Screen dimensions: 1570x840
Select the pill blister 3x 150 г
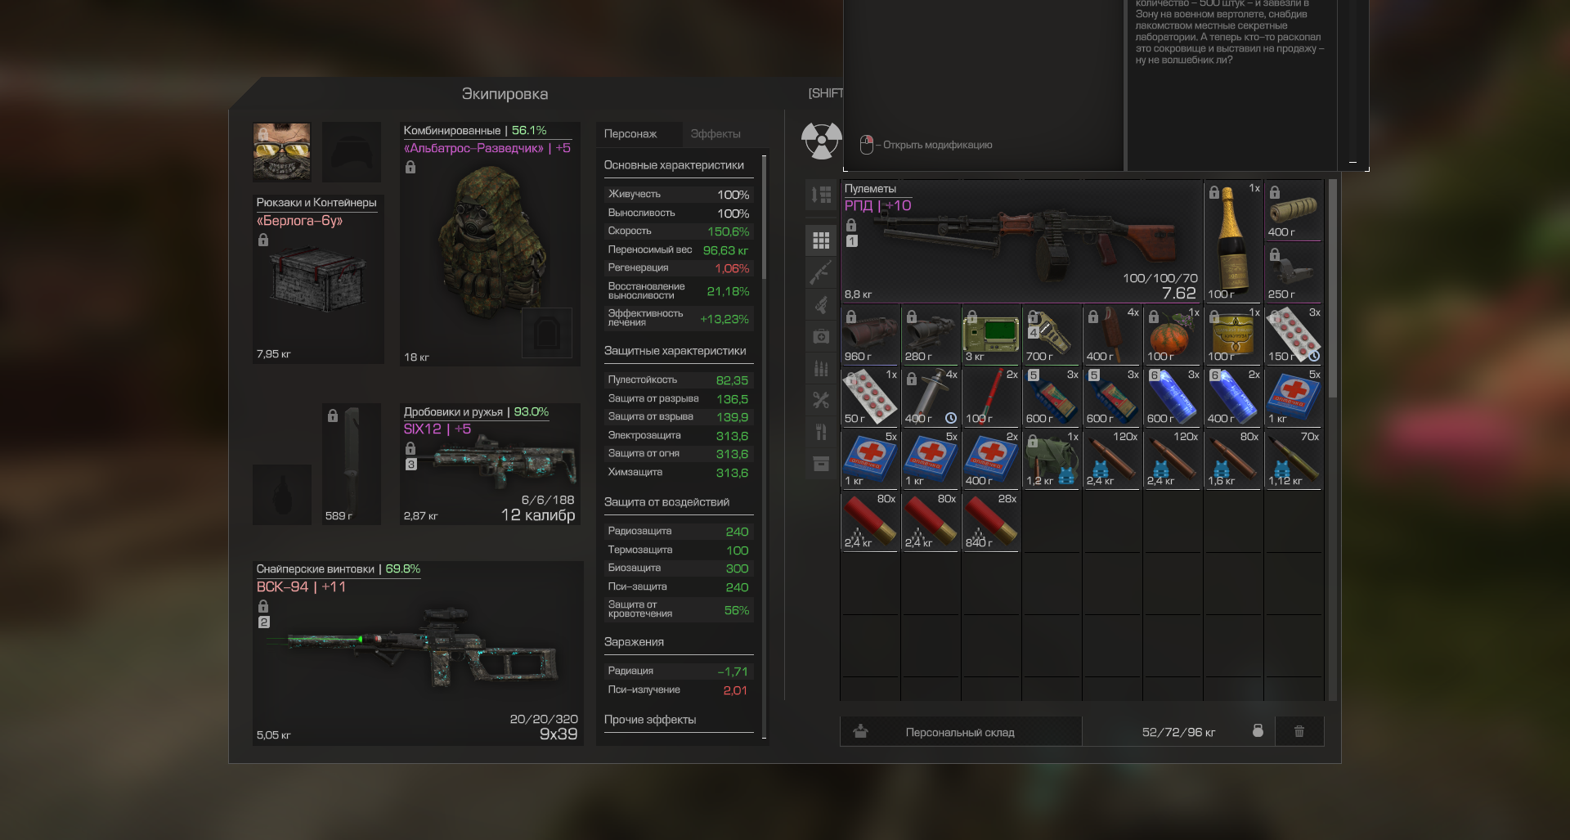tap(1294, 335)
